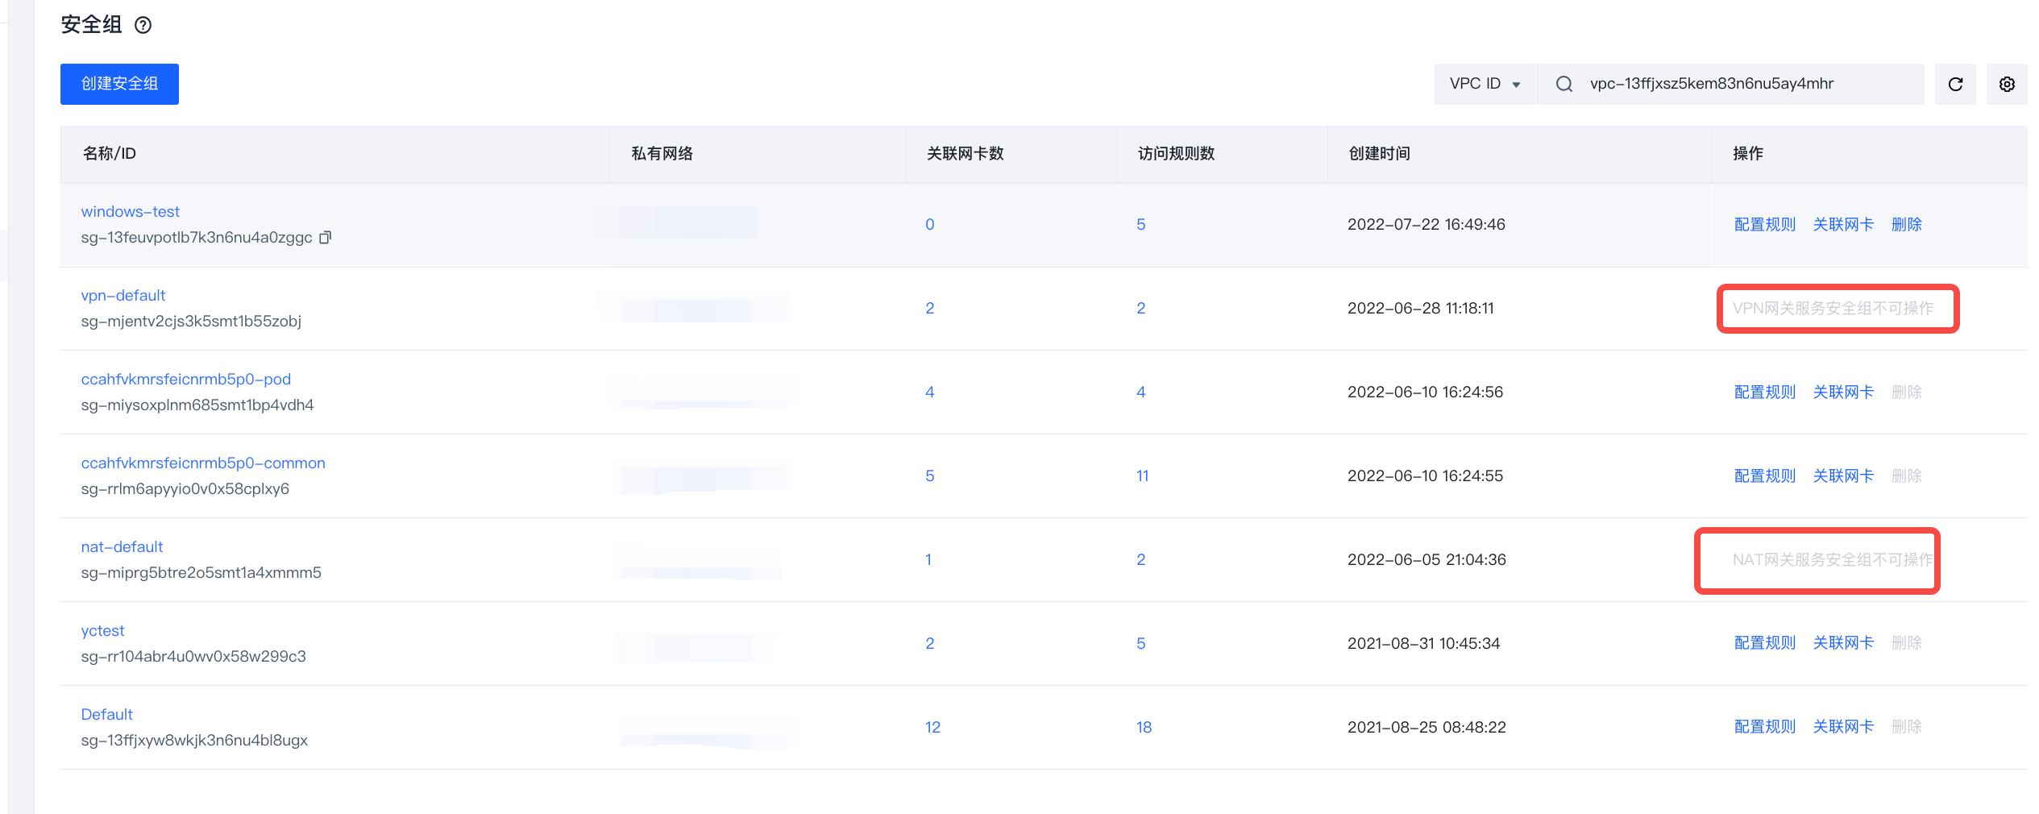Click creation time 2022-06-28 11:18:11
Image resolution: width=2039 pixels, height=814 pixels.
pos(1420,308)
